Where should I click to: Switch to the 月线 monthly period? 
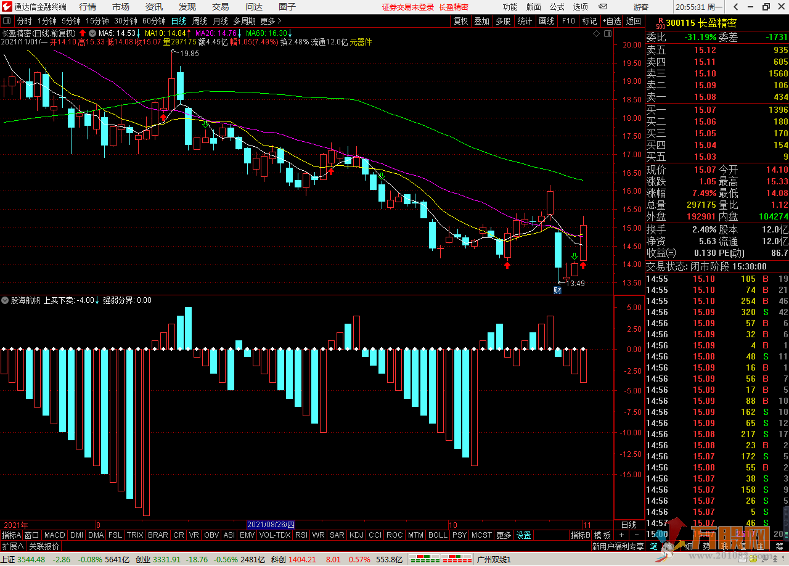(x=221, y=21)
